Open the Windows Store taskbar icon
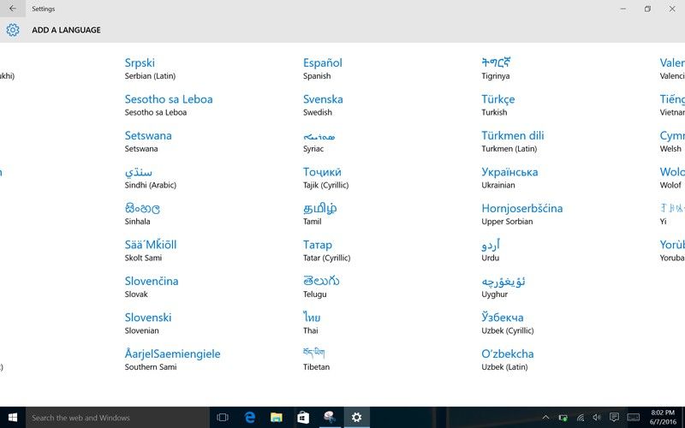Viewport: 685px width, 428px height. (303, 418)
